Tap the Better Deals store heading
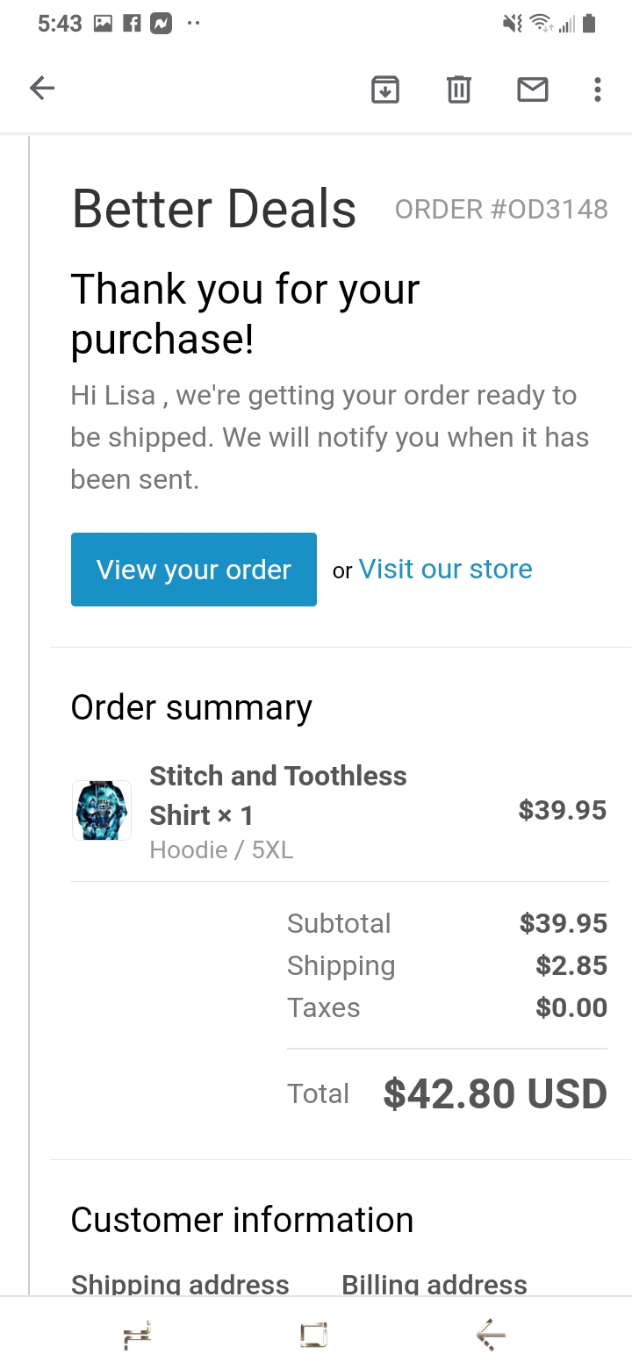 [214, 210]
